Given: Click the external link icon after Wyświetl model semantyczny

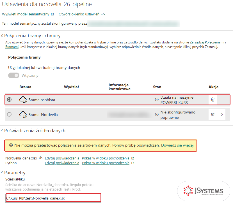Looking at the screenshot, I should click(x=52, y=14).
